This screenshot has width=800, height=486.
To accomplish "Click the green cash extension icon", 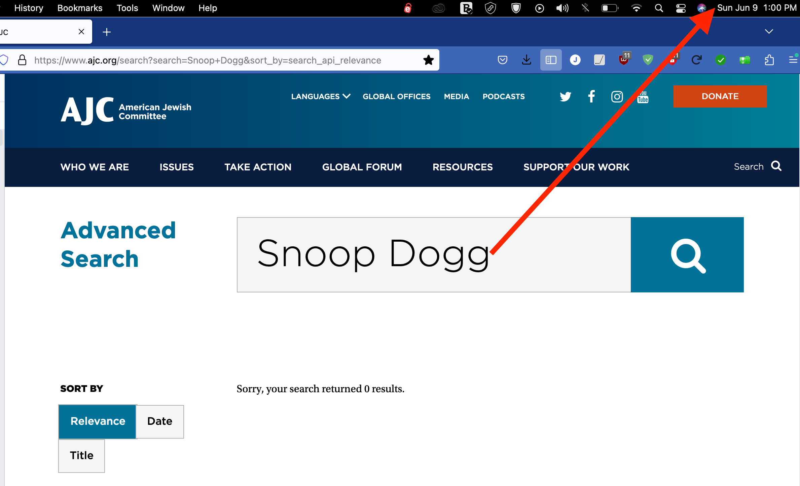I will [x=744, y=60].
